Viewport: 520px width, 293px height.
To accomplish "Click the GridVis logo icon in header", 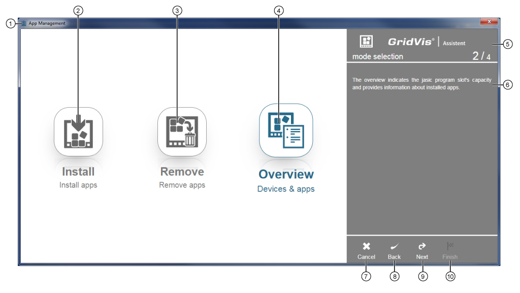I will [366, 42].
